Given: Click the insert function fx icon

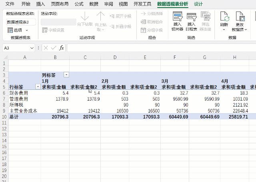Looking at the screenshot, I should [x=62, y=48].
